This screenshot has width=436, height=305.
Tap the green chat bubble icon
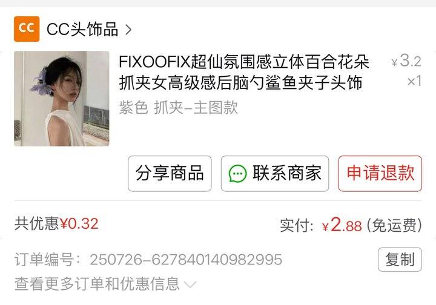(x=237, y=174)
